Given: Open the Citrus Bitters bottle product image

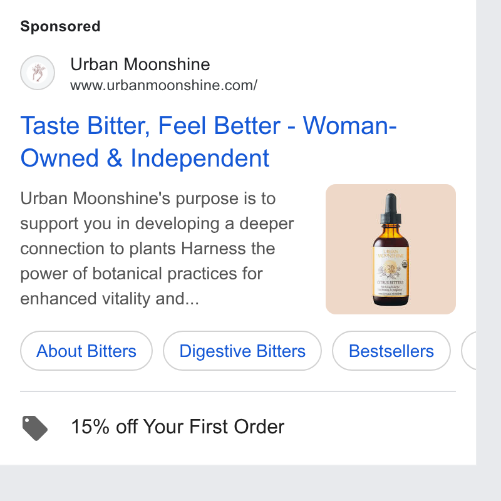Looking at the screenshot, I should coord(390,249).
